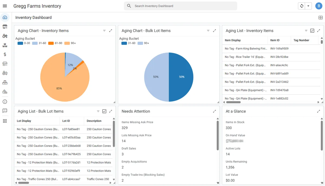Click the Needs Attention vertical scrollbar

point(218,135)
